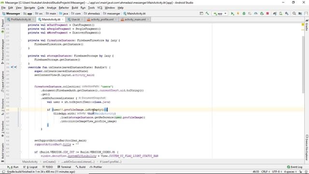Open the File menu
309x174 pixels.
click(x=3, y=8)
